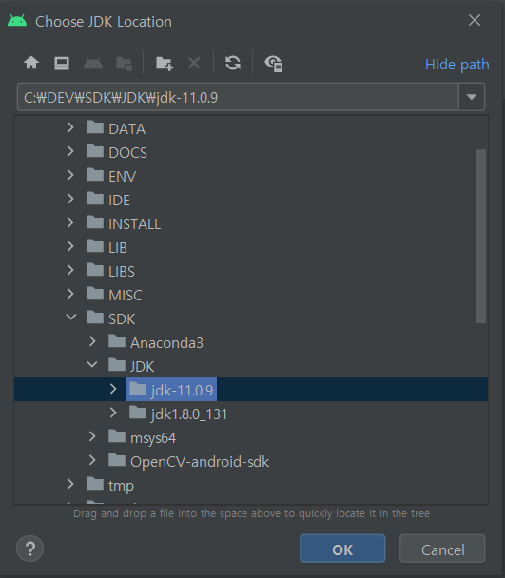Click the file tree vertical scrollbar
Screen dimensions: 505x578
tap(480, 237)
